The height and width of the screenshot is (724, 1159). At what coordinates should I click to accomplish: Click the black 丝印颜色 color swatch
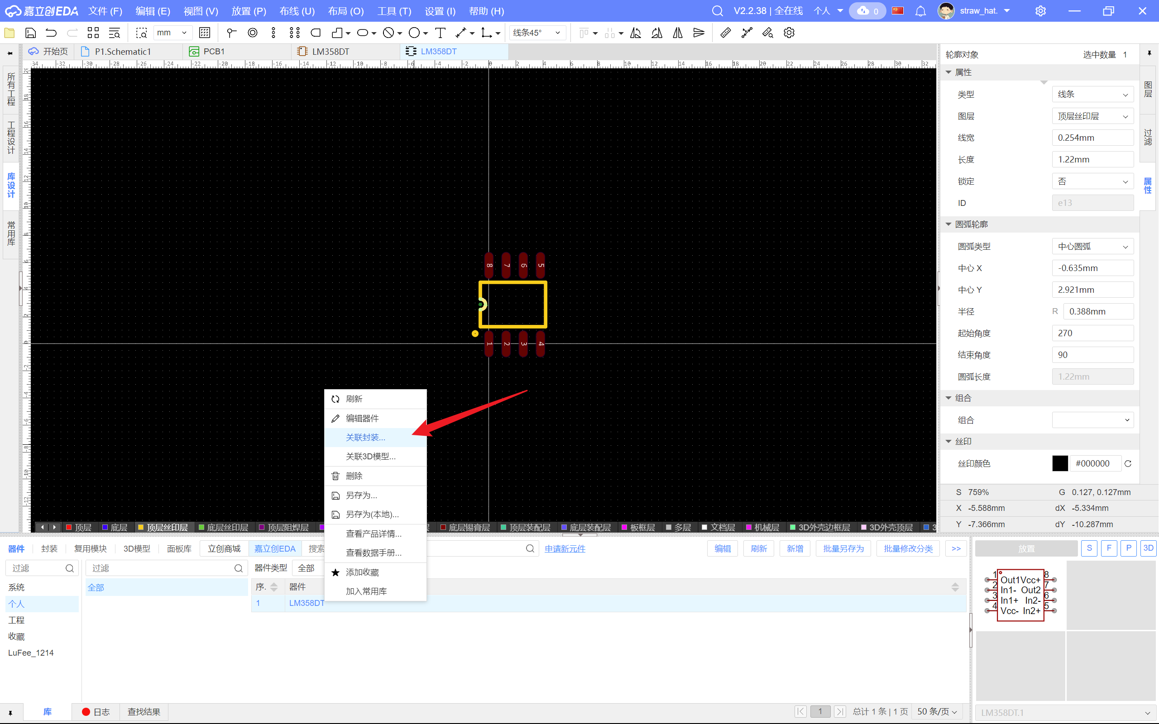coord(1059,463)
